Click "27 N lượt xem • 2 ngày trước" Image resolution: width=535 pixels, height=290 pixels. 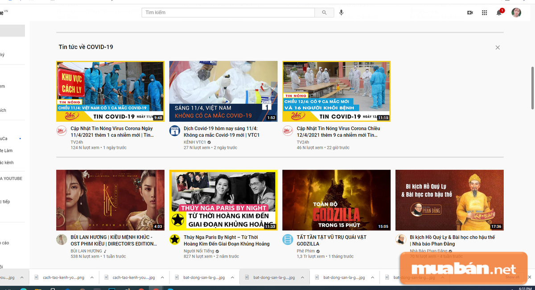pyautogui.click(x=210, y=147)
